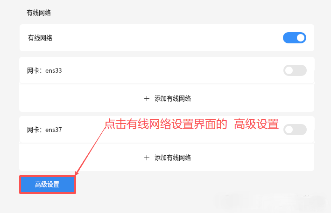The width and height of the screenshot is (331, 213).
Task: Click the red arrowhead pointing at 高级设置
Action: [77, 173]
